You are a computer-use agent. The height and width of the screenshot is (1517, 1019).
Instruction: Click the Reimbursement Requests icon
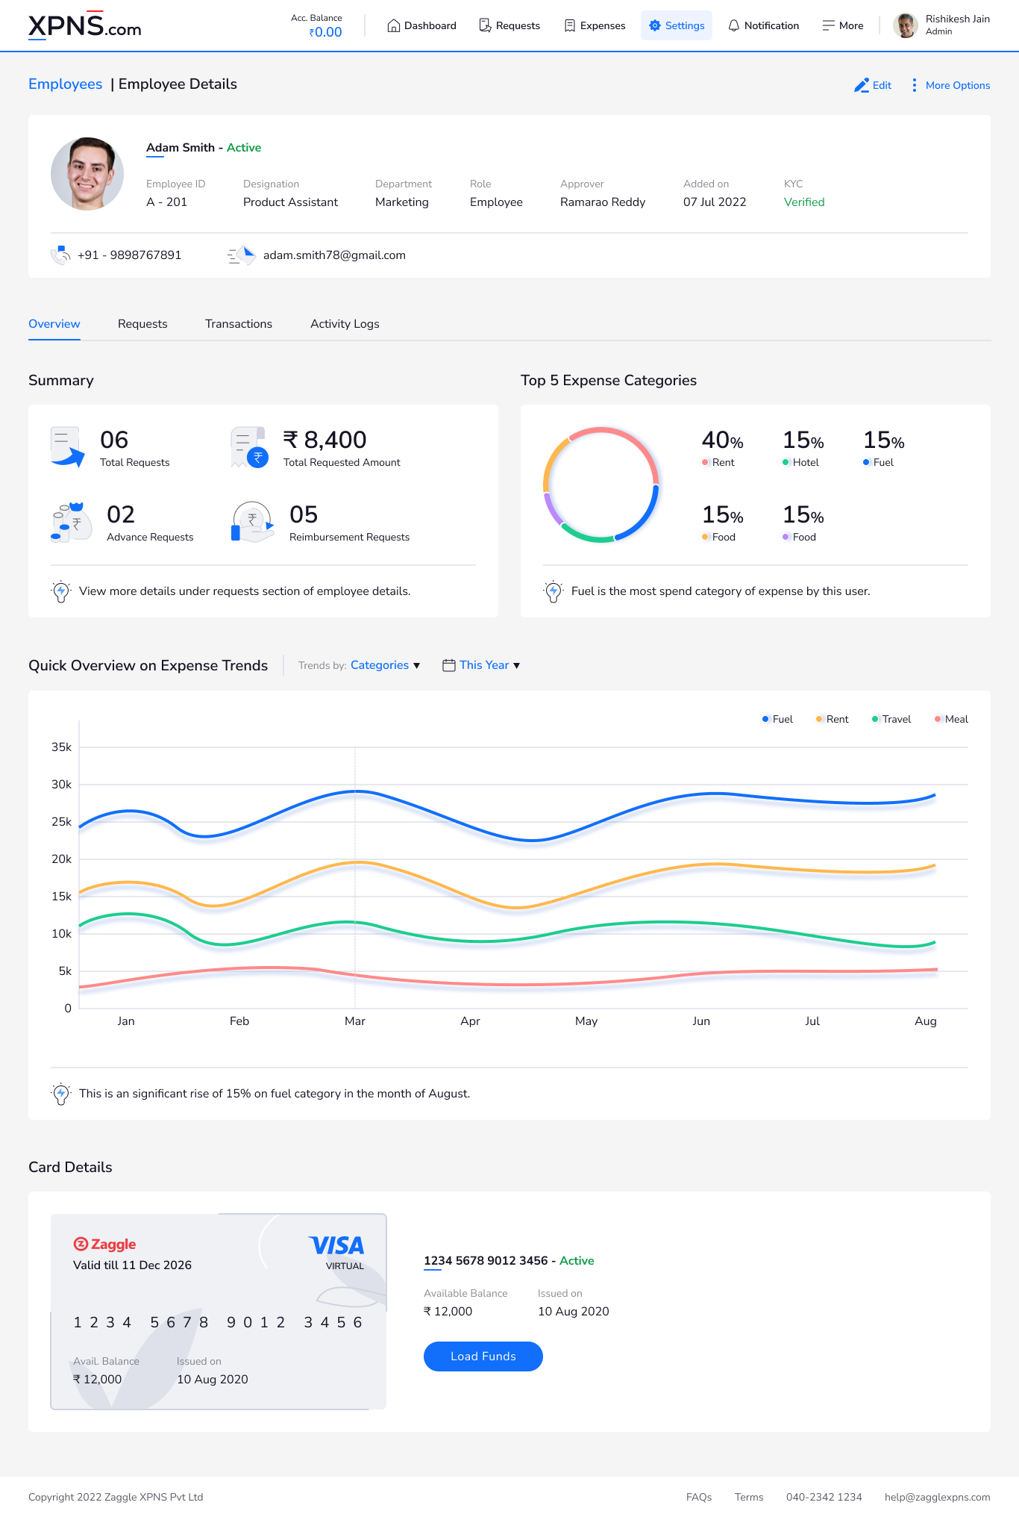(252, 522)
